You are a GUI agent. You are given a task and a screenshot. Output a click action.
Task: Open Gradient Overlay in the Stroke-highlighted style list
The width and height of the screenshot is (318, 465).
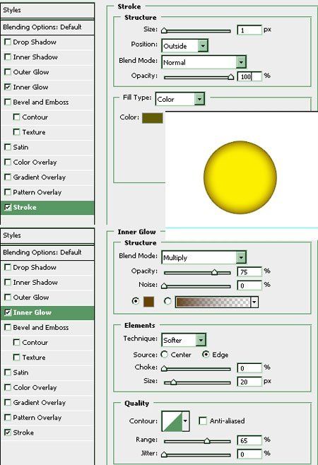click(x=39, y=177)
